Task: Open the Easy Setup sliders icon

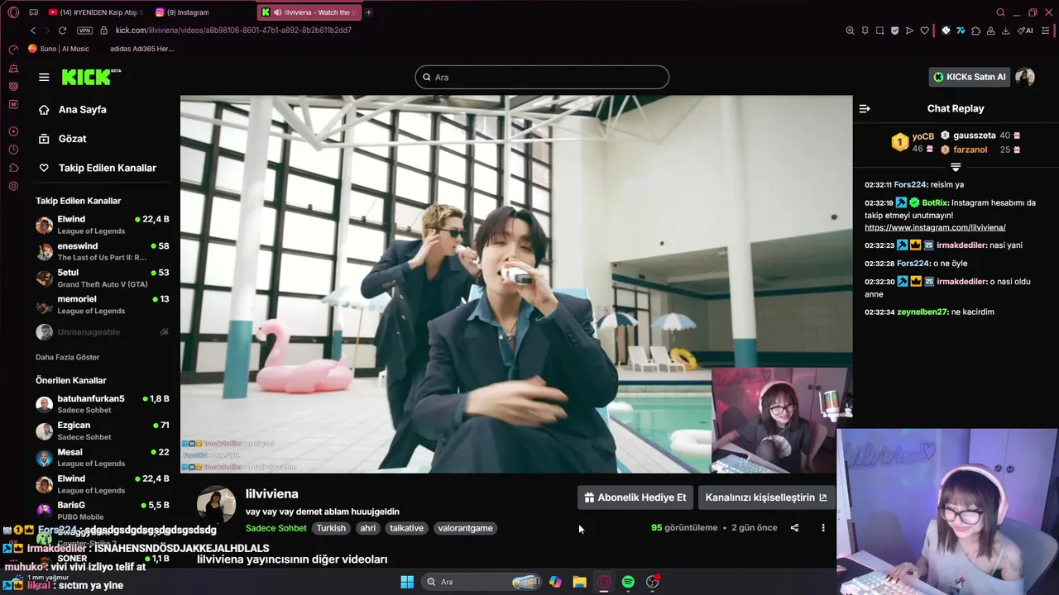Action: pyautogui.click(x=1047, y=31)
